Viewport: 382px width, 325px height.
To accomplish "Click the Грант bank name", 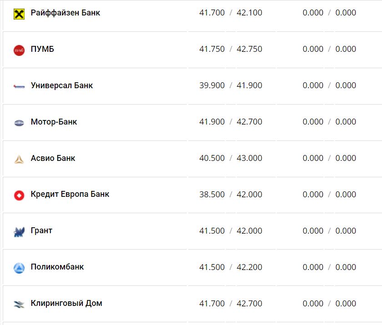I will (x=41, y=230).
